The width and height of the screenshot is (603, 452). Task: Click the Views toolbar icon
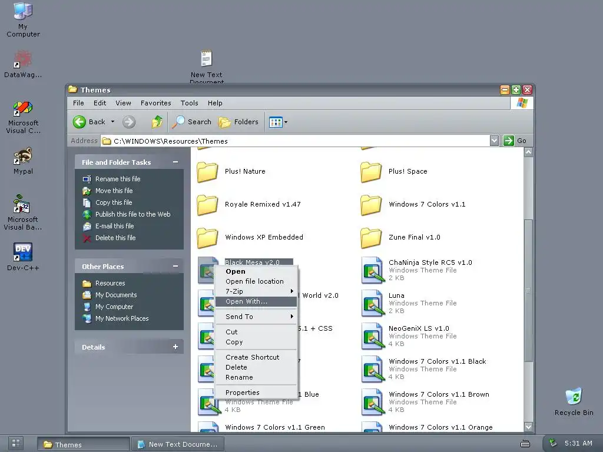click(x=276, y=122)
